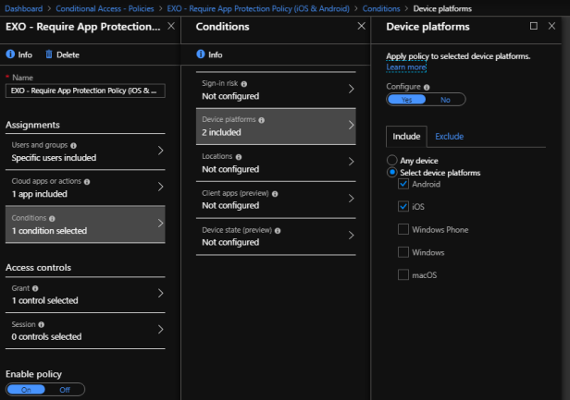Uncheck the Android platform checkbox
Image resolution: width=570 pixels, height=400 pixels.
click(403, 184)
